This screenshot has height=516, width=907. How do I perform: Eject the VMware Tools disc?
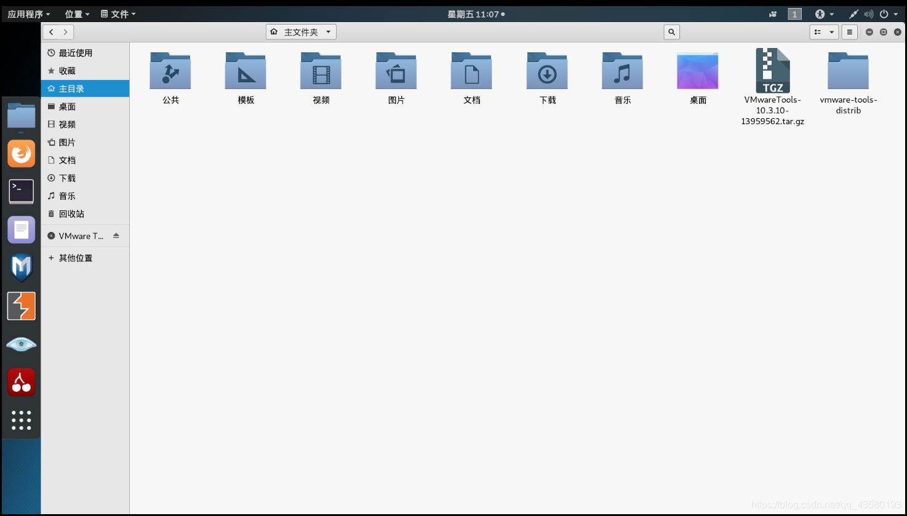pos(116,236)
